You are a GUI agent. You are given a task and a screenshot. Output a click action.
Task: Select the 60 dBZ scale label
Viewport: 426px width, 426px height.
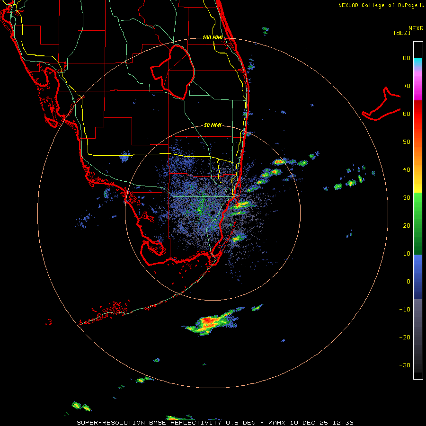pyautogui.click(x=407, y=114)
